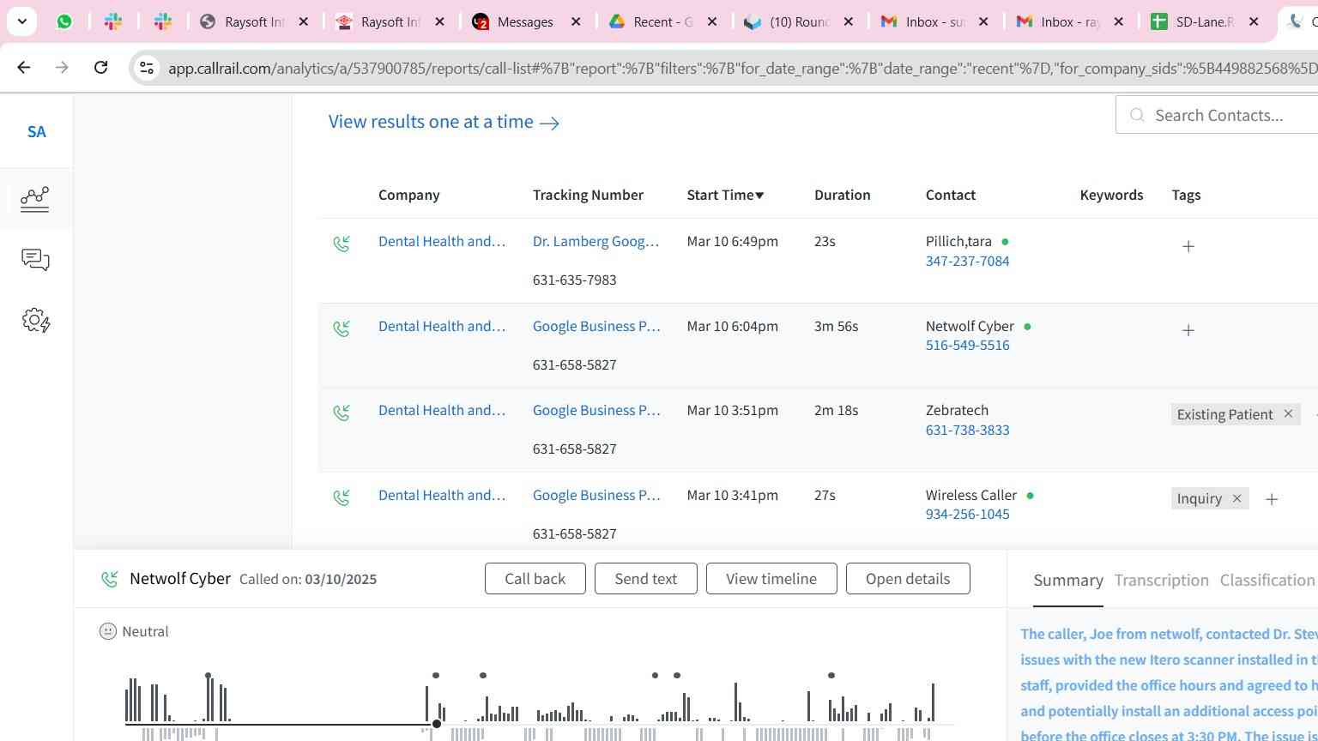Open Dental Health company link in Zebratech row

442,411
